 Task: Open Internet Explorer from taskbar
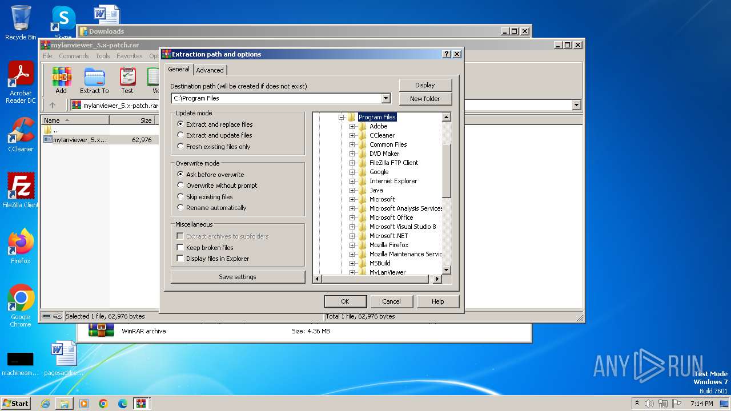pyautogui.click(x=45, y=404)
